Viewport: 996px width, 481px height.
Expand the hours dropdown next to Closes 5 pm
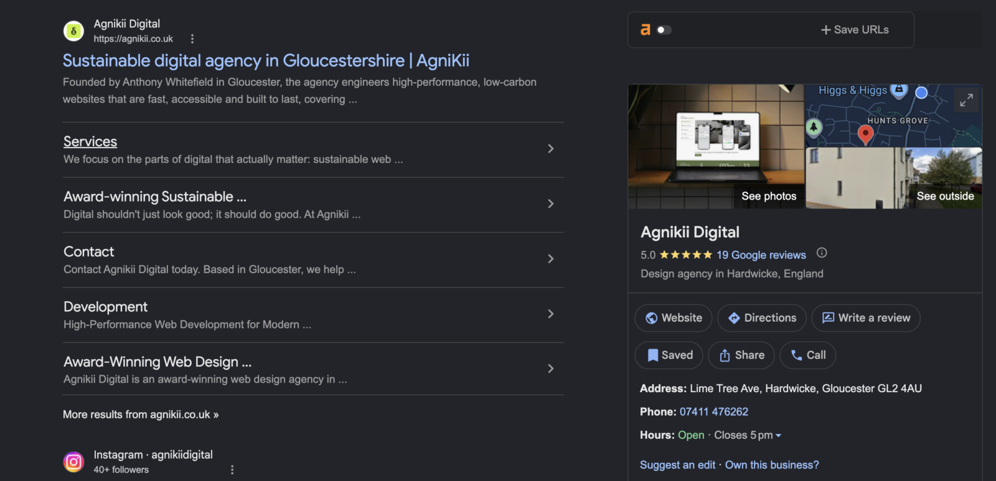pos(778,436)
